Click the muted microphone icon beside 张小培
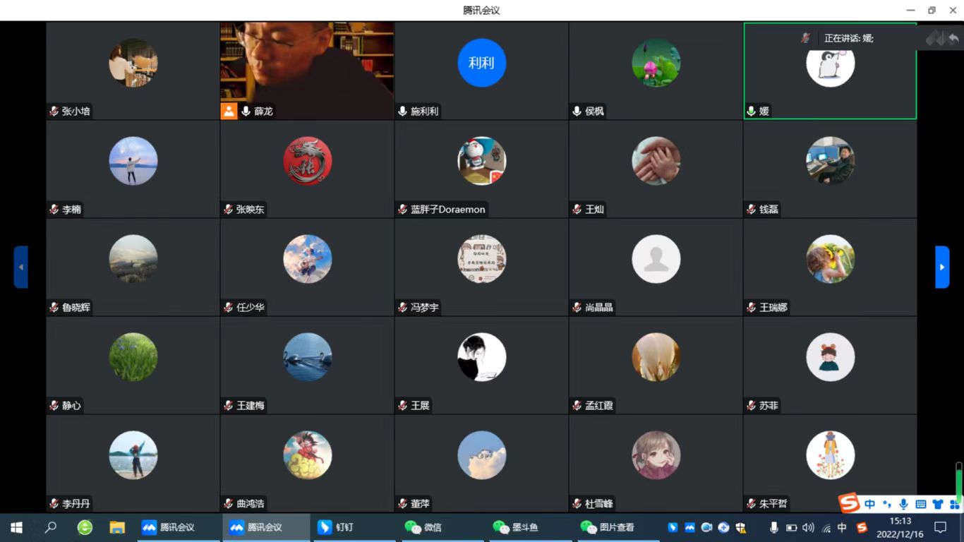This screenshot has width=964, height=542. pyautogui.click(x=54, y=112)
